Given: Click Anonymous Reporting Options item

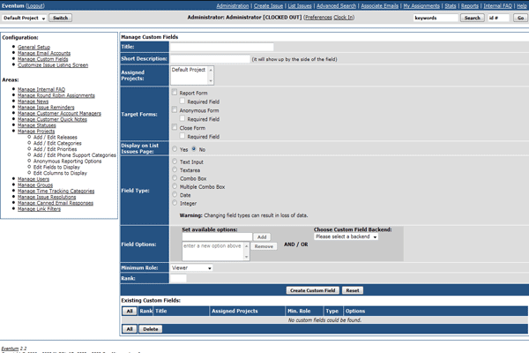Looking at the screenshot, I should point(67,161).
